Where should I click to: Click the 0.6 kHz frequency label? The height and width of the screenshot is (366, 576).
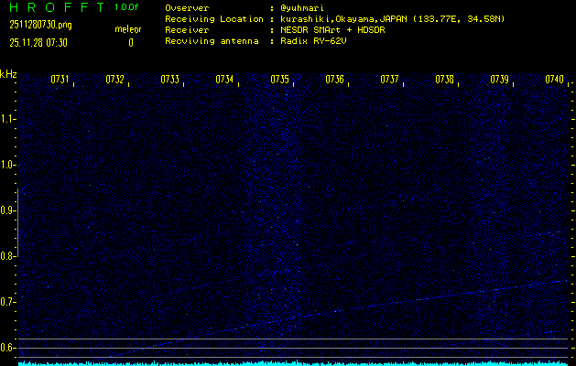pos(8,348)
